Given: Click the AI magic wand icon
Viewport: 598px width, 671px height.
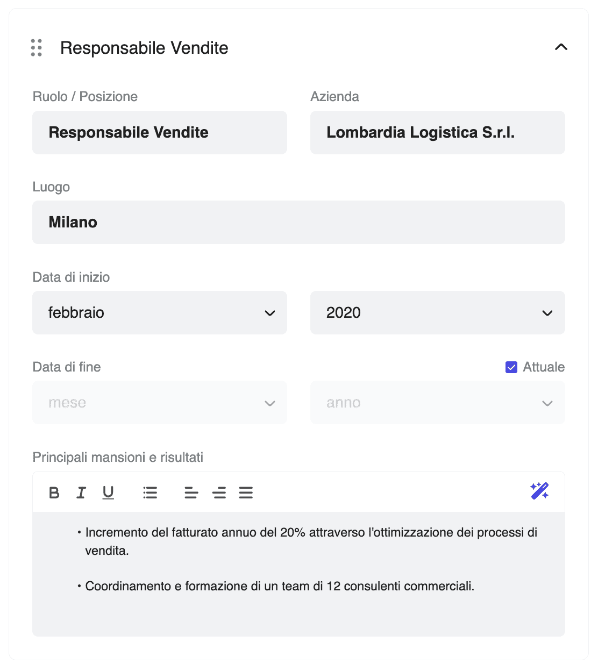Looking at the screenshot, I should tap(539, 491).
